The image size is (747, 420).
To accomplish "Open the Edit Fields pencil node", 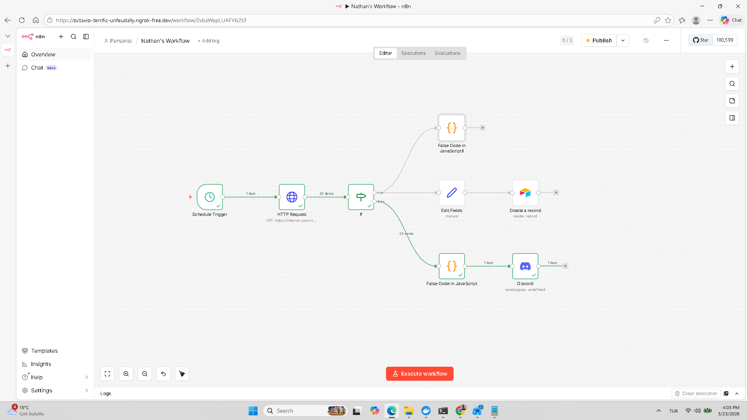I will click(x=452, y=192).
